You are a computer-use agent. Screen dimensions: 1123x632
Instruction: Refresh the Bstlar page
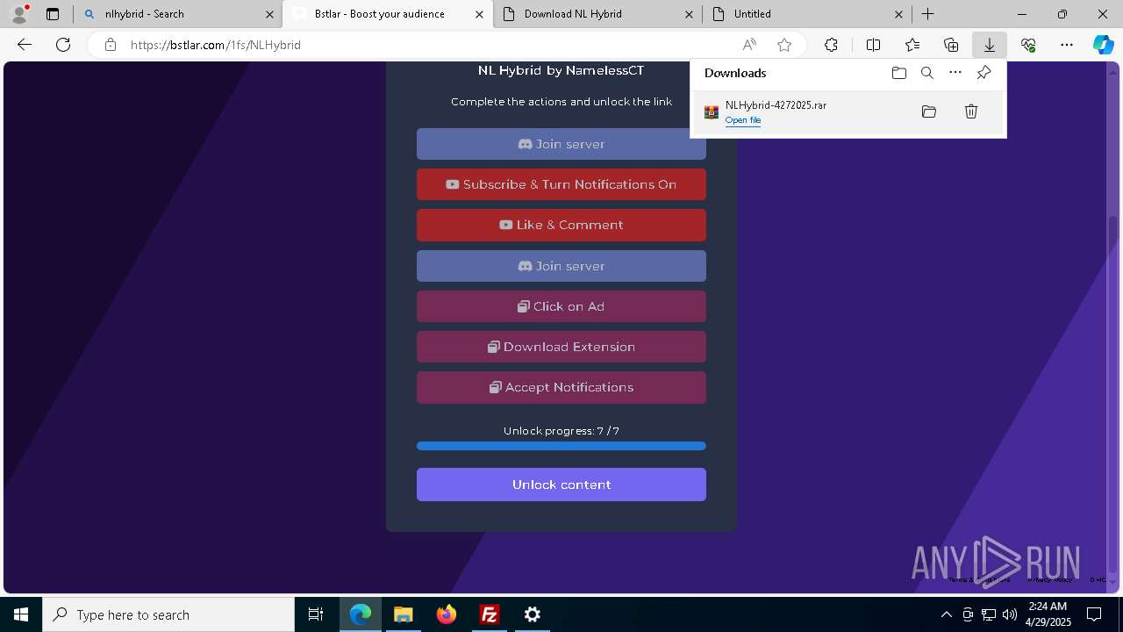63,45
